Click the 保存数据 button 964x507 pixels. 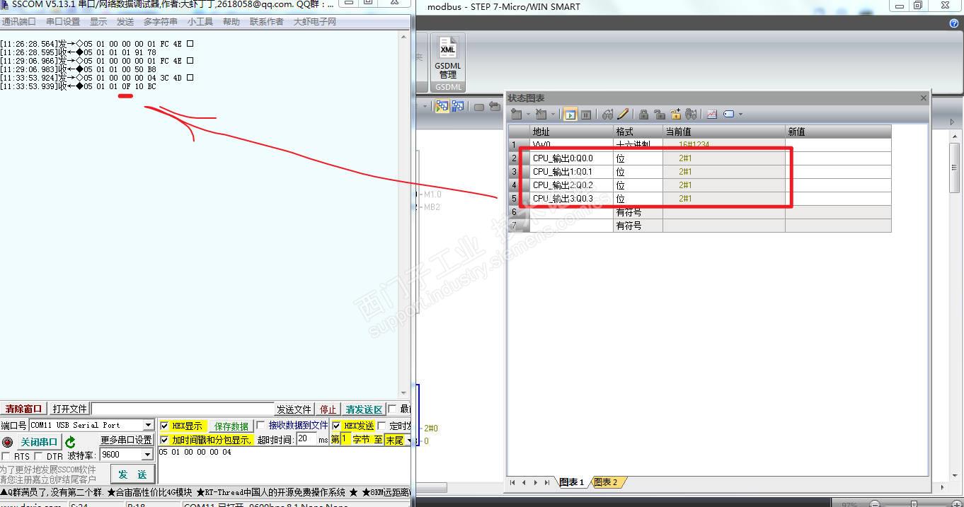point(231,426)
